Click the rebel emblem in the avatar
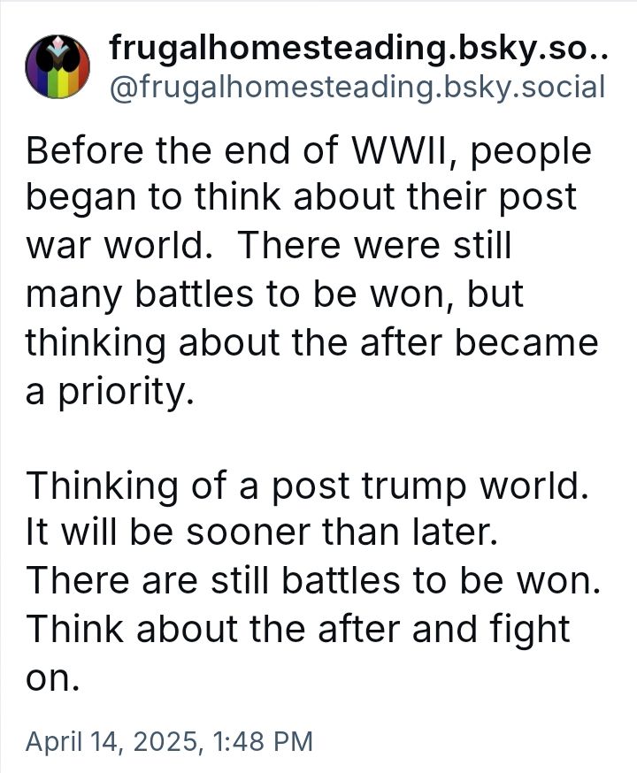 (x=58, y=56)
